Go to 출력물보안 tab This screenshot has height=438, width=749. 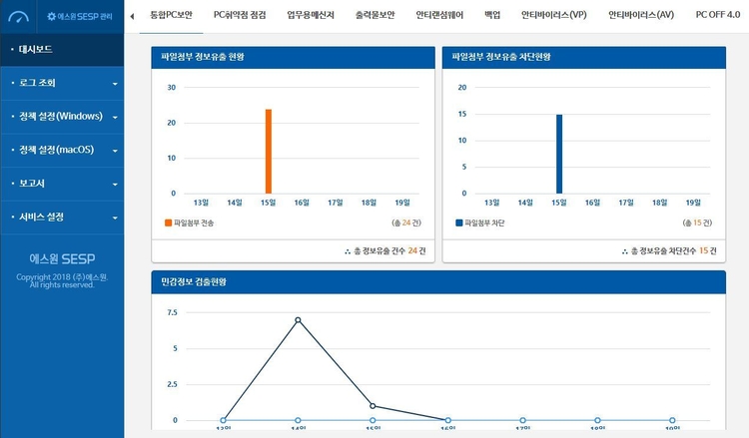click(x=374, y=15)
